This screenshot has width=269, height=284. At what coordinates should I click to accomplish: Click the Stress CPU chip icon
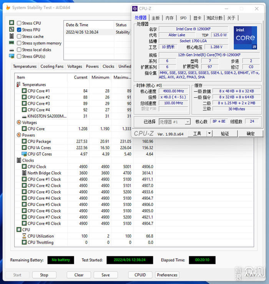pos(12,23)
